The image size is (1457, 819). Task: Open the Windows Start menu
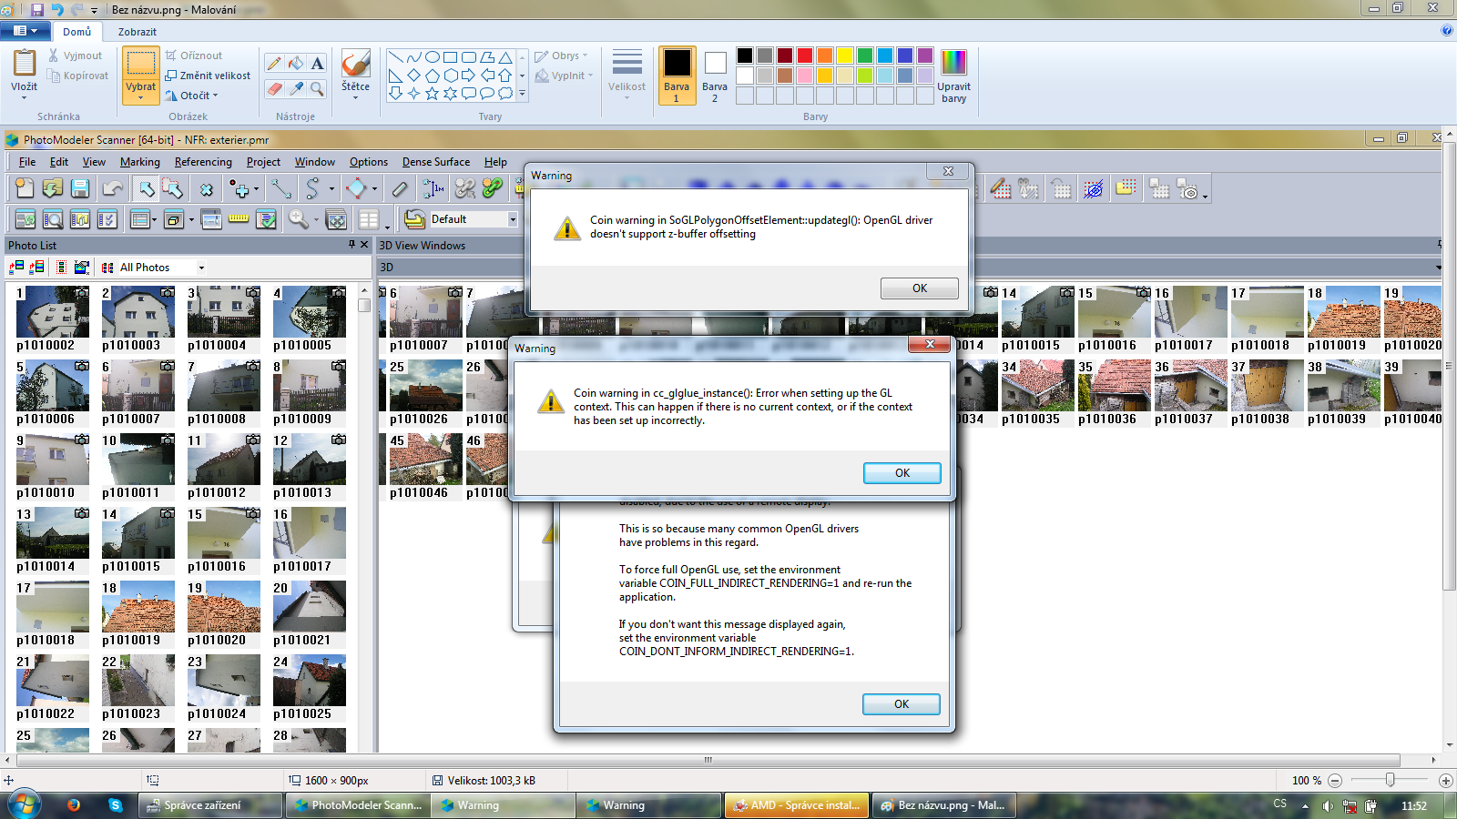(x=24, y=805)
